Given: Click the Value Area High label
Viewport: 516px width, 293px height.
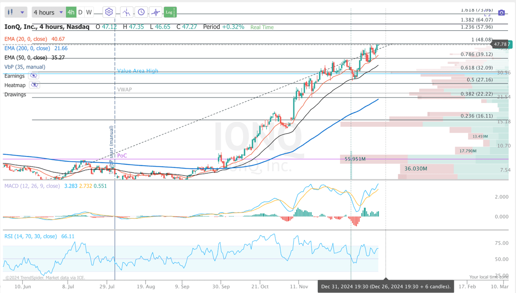Looking at the screenshot, I should (138, 71).
